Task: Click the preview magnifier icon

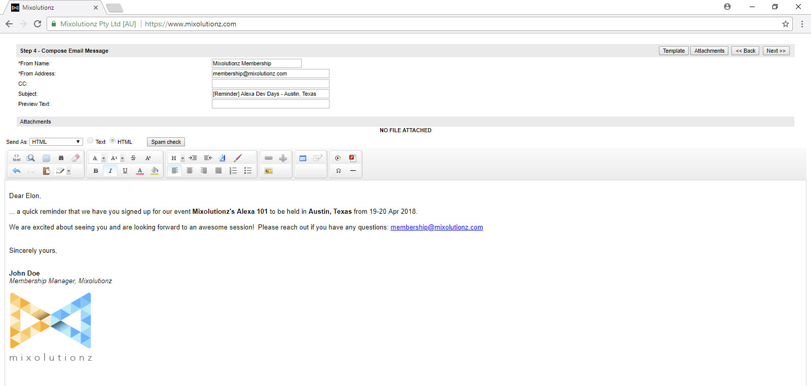Action: pyautogui.click(x=31, y=158)
